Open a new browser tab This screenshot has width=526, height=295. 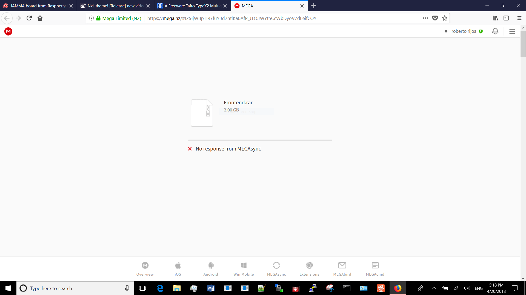coord(314,6)
